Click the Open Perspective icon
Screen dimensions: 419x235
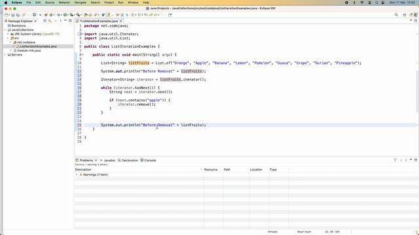(x=405, y=15)
